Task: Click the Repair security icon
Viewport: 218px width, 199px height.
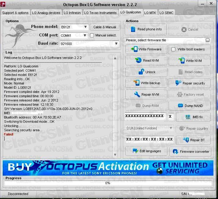Action: 178,83
